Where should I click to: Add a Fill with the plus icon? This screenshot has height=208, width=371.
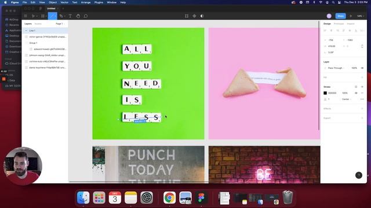[362, 77]
